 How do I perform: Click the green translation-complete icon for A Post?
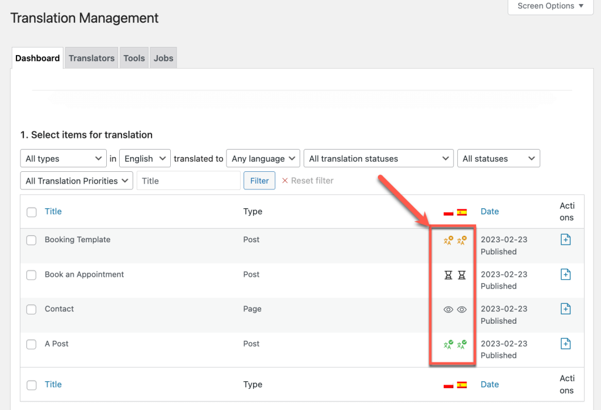(448, 344)
